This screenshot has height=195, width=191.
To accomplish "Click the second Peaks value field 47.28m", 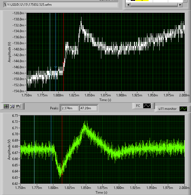I will point(88,108).
